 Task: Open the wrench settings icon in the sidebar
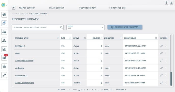(4, 75)
